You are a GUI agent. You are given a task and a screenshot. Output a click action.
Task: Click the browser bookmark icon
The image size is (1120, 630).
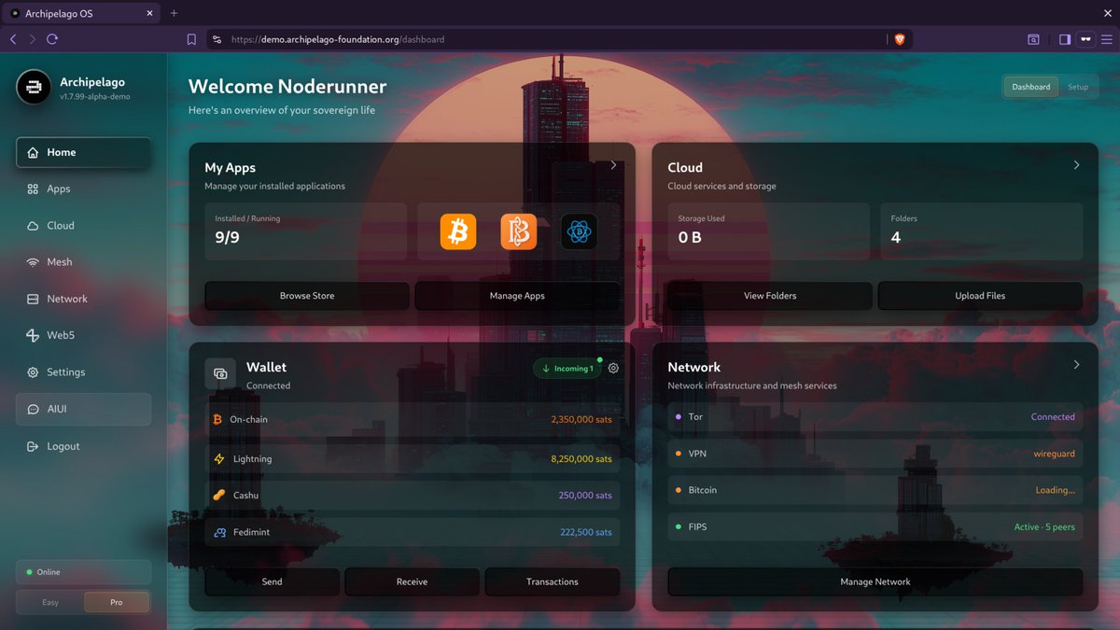pos(191,39)
